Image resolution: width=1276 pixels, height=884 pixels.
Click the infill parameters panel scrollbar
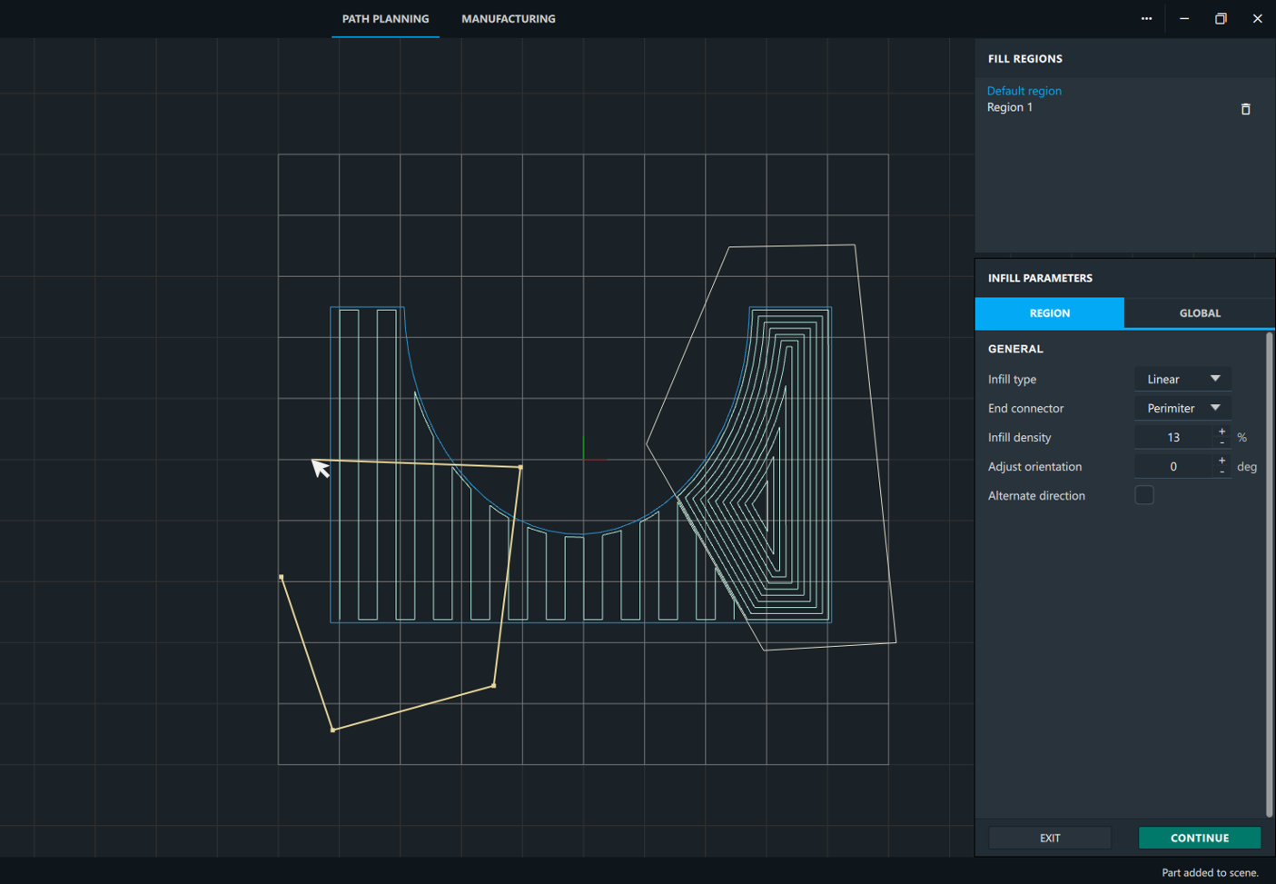tap(1269, 572)
